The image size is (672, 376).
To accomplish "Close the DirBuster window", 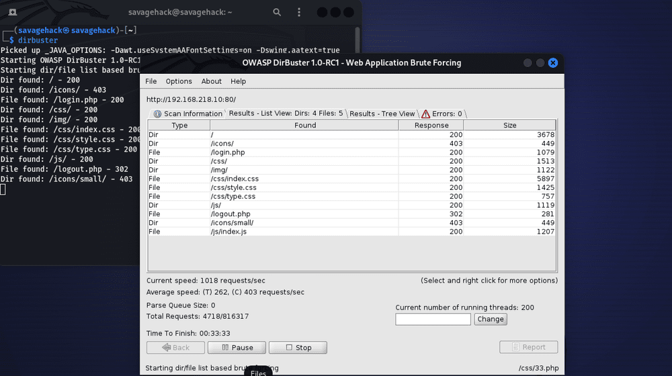I will (x=553, y=63).
